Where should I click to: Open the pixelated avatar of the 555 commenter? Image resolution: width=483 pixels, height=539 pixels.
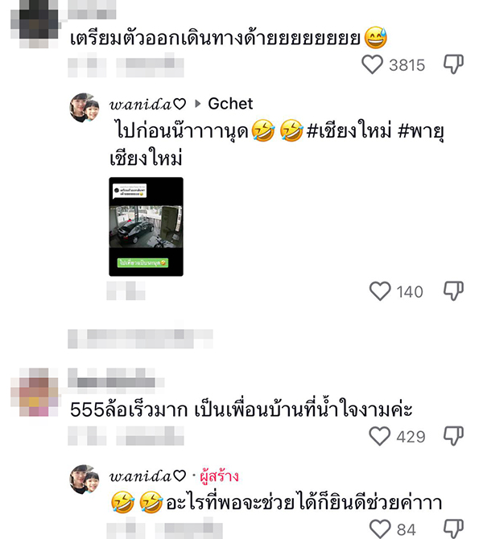(x=35, y=393)
